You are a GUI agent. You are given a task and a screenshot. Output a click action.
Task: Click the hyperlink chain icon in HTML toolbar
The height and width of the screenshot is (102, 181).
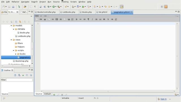coord(80,19)
